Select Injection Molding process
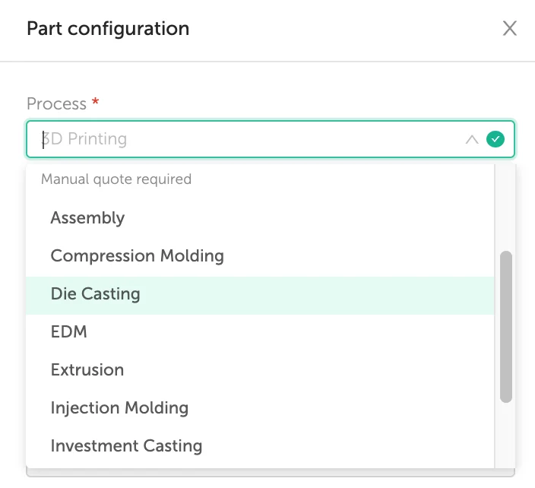 coord(260,407)
